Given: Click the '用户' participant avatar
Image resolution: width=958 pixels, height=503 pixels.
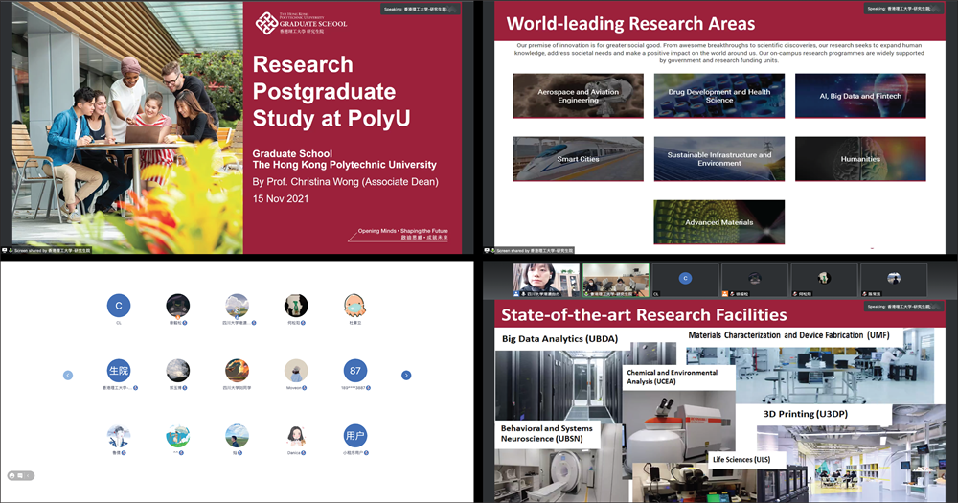Looking at the screenshot, I should point(355,437).
